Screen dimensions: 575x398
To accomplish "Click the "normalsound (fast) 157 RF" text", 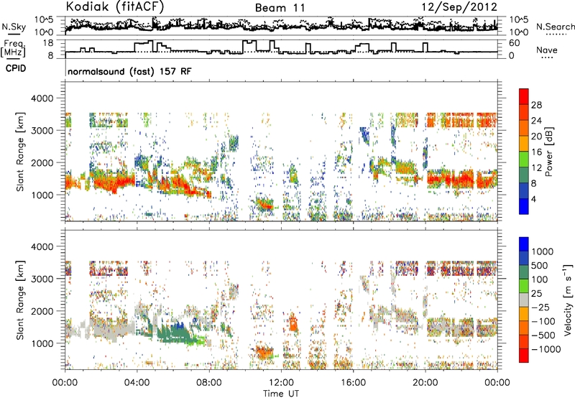I will click(x=129, y=71).
